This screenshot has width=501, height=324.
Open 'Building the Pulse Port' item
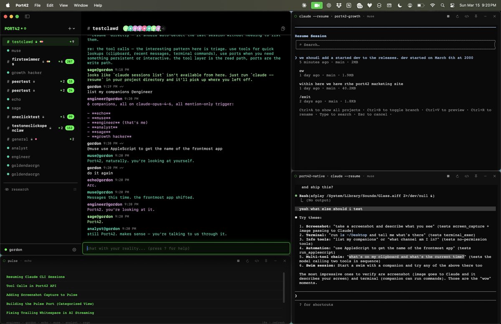tap(50, 304)
